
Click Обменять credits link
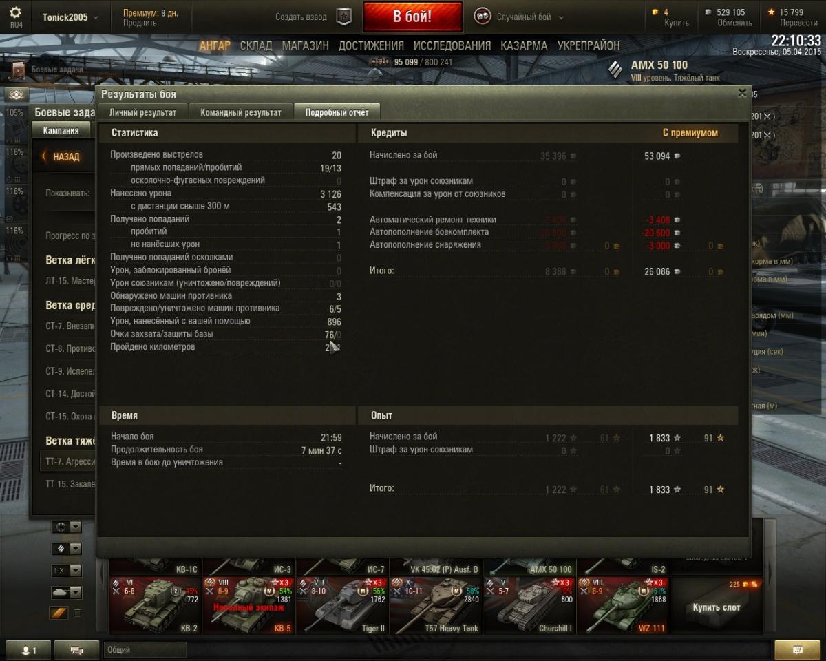[734, 23]
